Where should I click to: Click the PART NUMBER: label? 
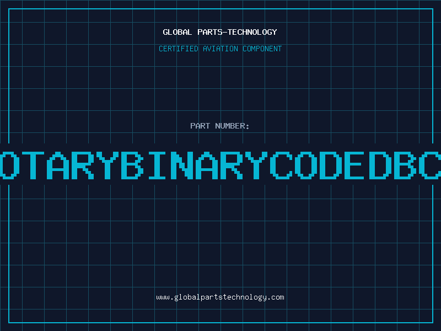220,126
